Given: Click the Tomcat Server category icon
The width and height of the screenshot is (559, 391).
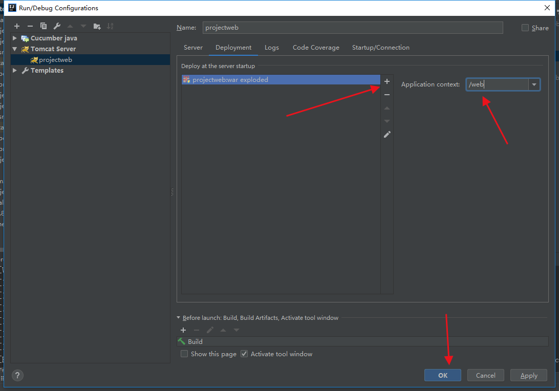Looking at the screenshot, I should 25,49.
